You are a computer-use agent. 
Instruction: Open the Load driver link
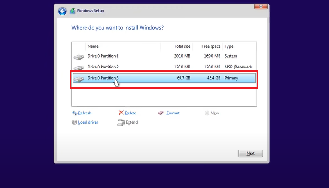pos(88,122)
